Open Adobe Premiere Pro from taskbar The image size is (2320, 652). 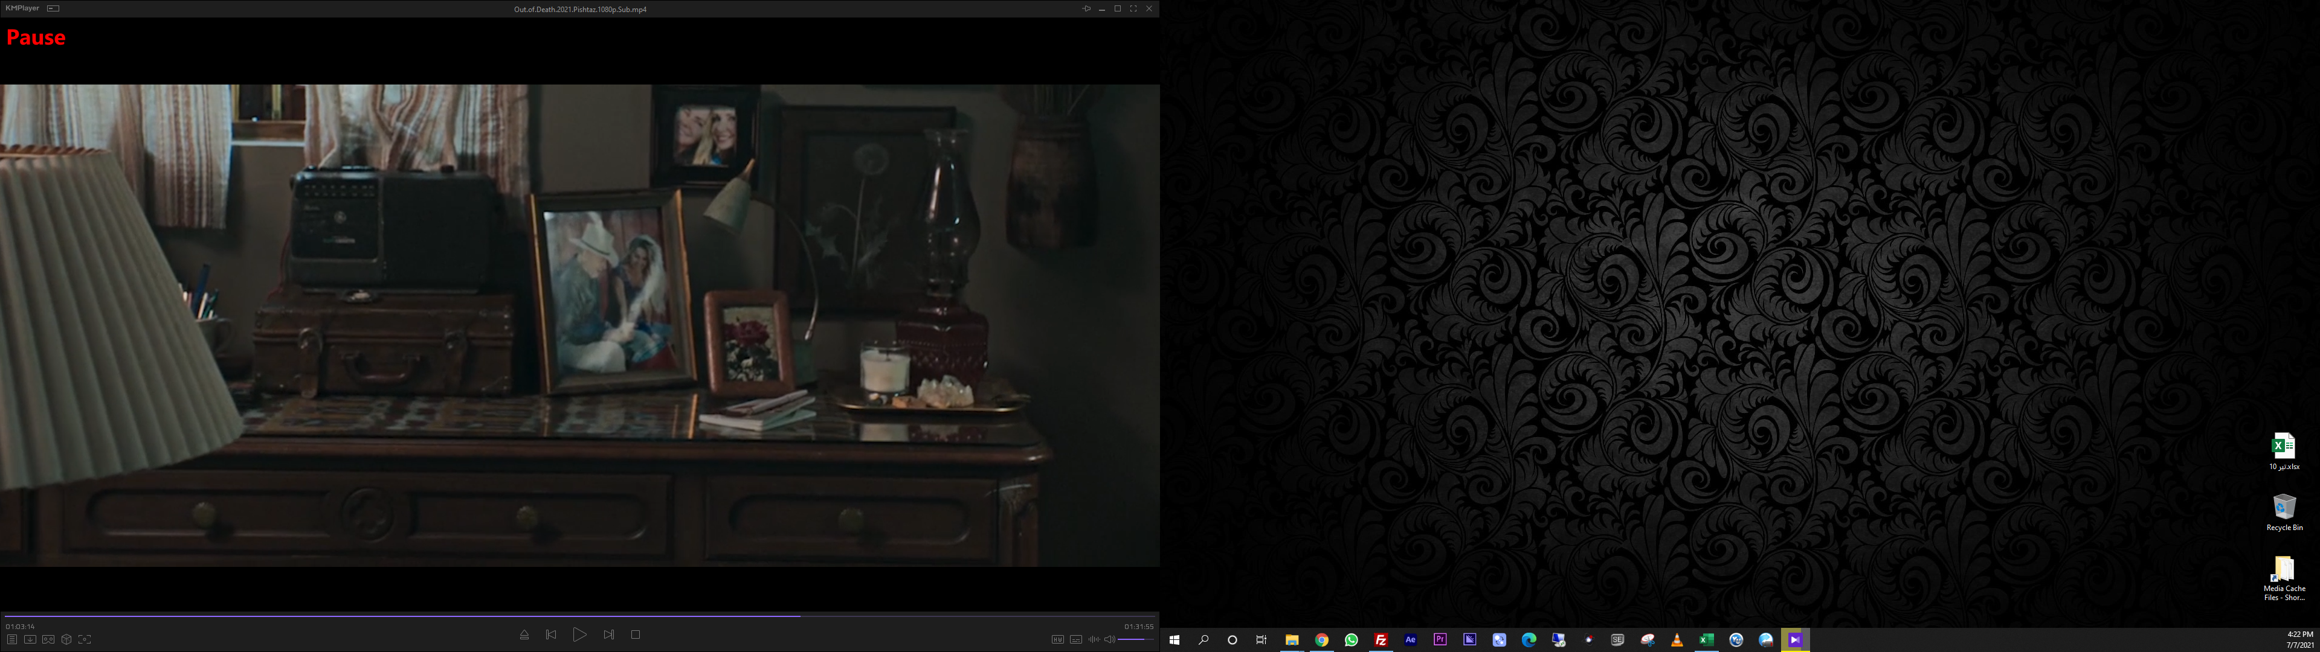pos(1440,639)
